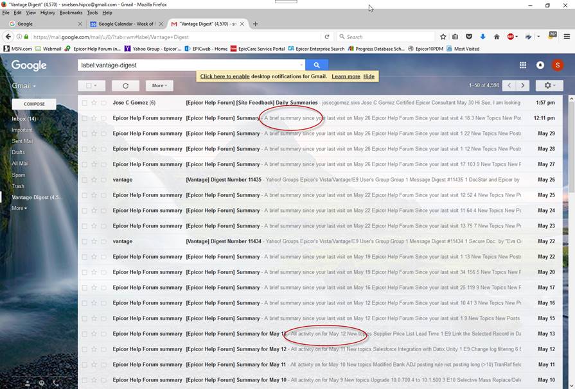Open the Gmail settings gear dropdown
Screen dimensions: 575x389
click(549, 85)
